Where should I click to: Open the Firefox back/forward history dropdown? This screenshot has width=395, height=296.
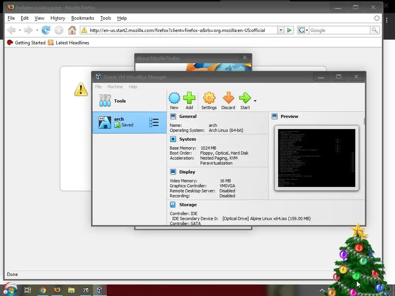pyautogui.click(x=37, y=30)
